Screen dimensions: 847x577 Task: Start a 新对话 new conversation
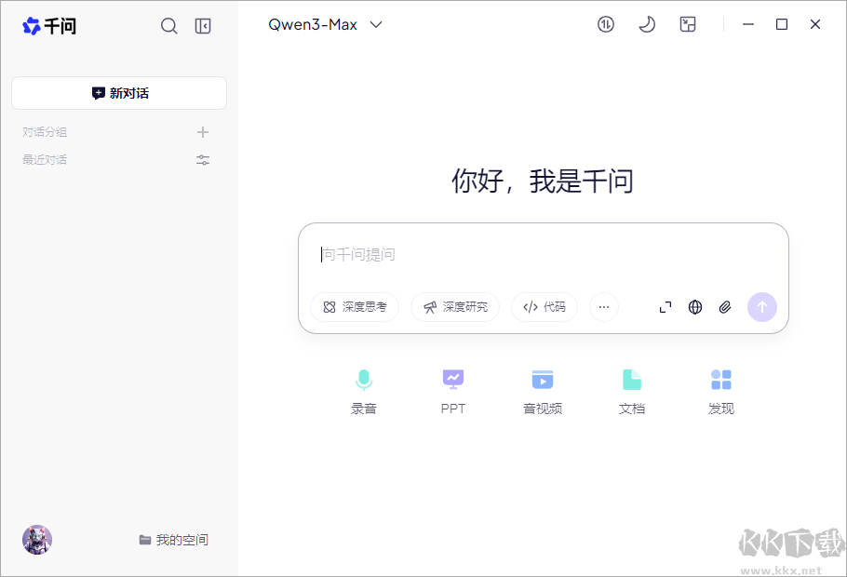pos(118,93)
